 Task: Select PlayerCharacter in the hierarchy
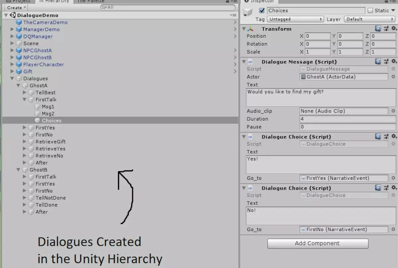point(43,65)
